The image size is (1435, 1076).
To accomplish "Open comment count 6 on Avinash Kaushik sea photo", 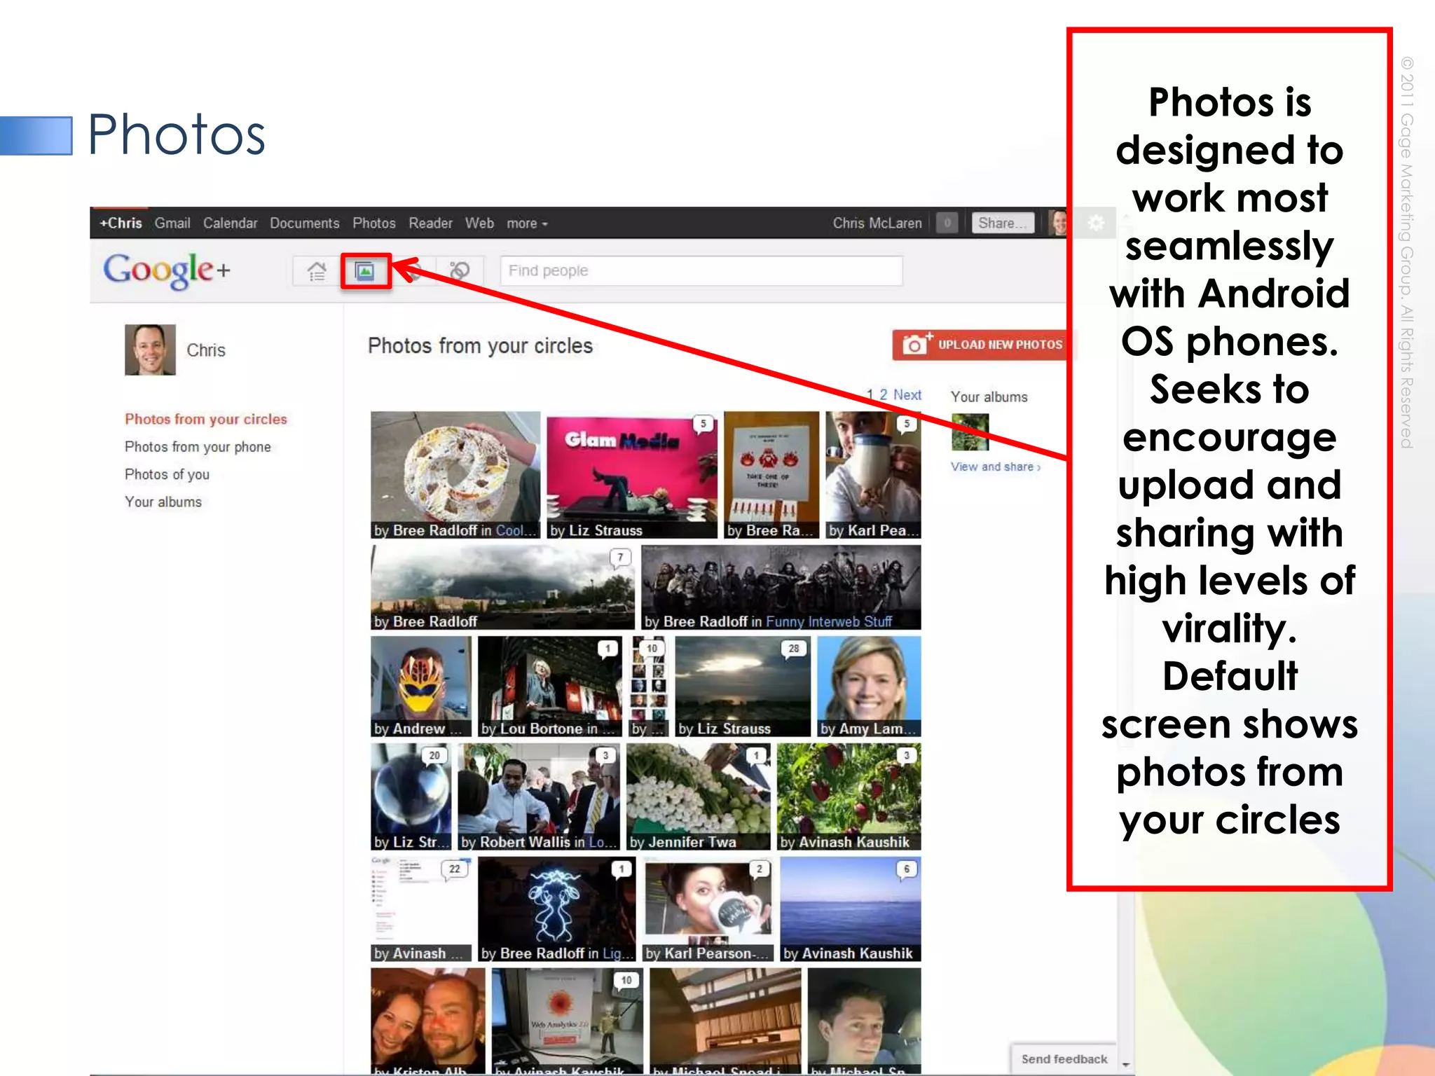I will click(x=907, y=869).
